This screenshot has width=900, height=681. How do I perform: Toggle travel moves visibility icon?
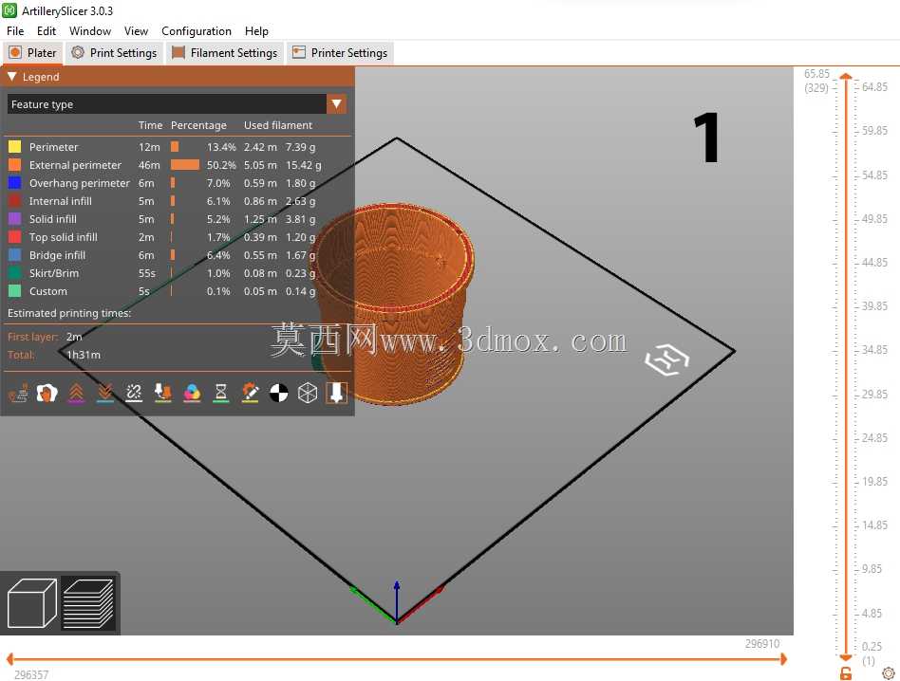pyautogui.click(x=18, y=393)
